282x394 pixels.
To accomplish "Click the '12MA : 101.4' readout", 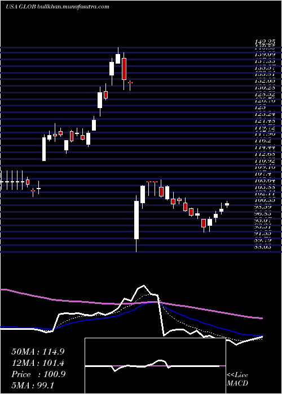I will tap(38, 363).
